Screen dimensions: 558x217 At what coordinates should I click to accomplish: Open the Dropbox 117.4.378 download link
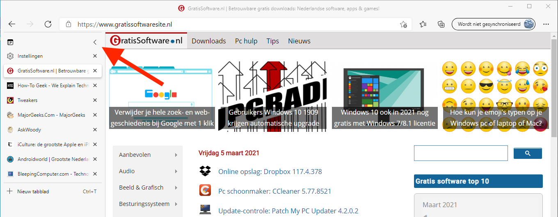[270, 172]
